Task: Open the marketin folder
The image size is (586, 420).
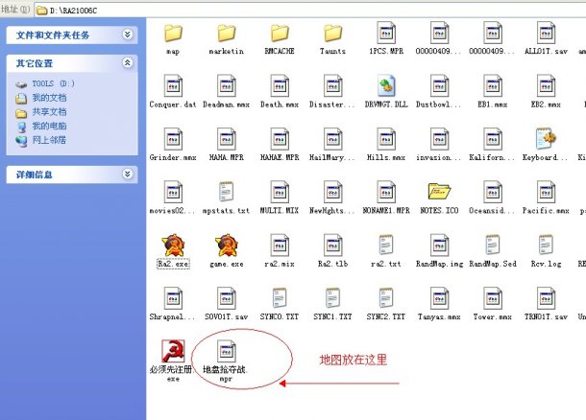Action: pyautogui.click(x=226, y=35)
